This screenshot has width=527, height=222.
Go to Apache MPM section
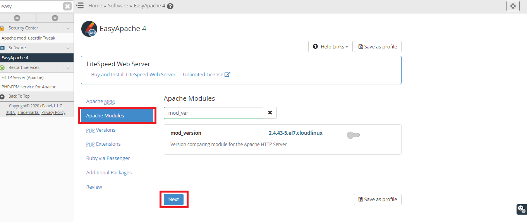point(100,101)
